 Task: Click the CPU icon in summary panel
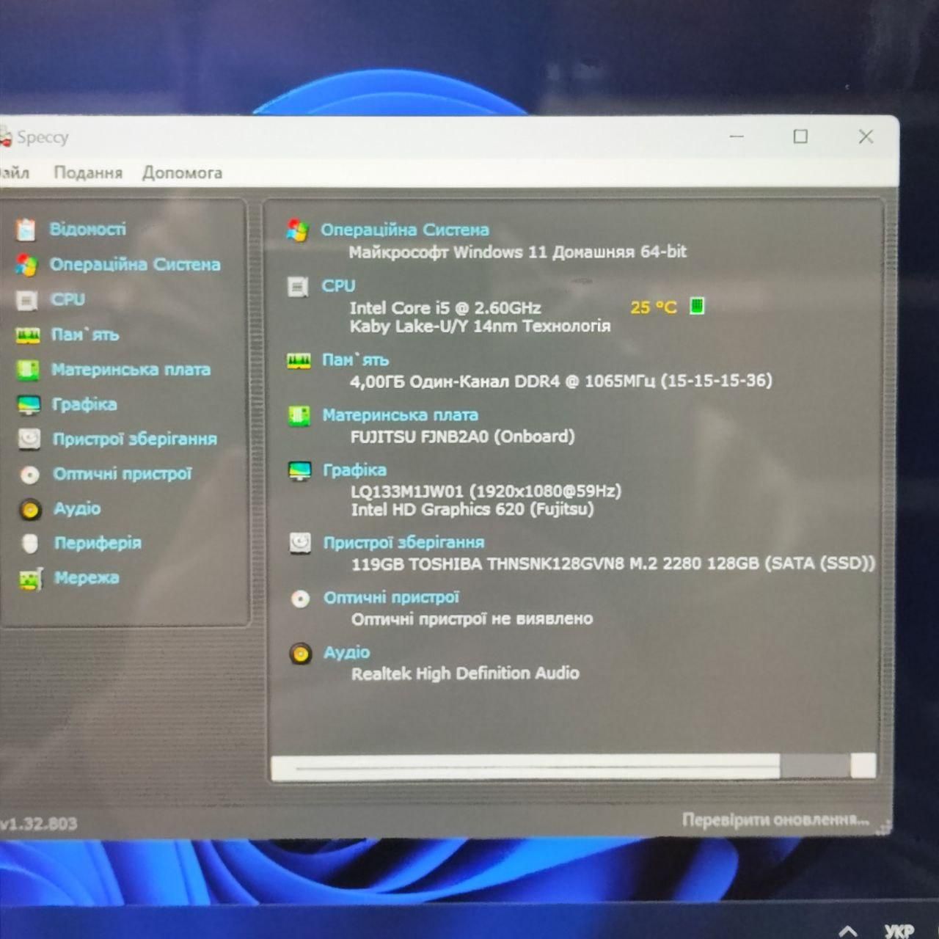298,287
